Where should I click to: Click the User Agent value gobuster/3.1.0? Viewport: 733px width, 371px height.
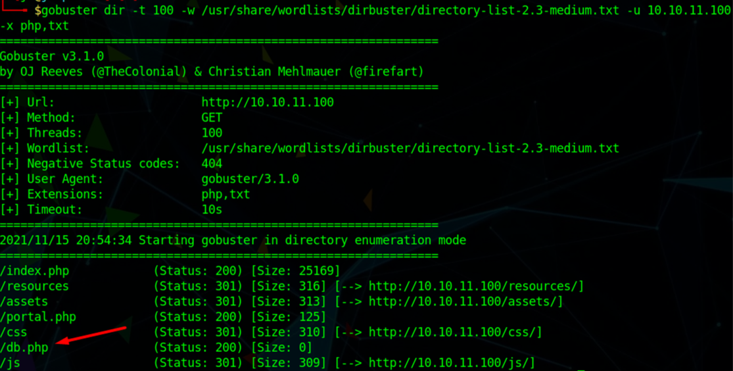coord(250,179)
